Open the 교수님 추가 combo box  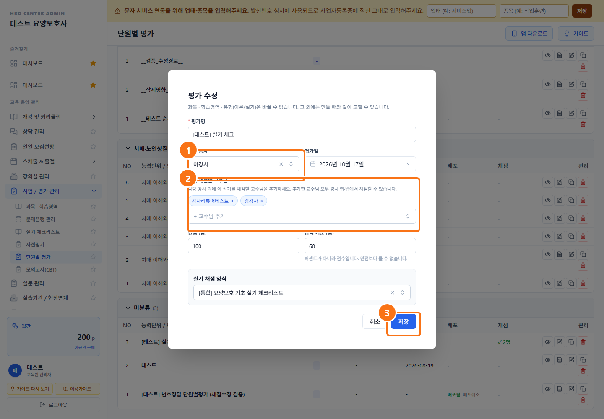302,216
